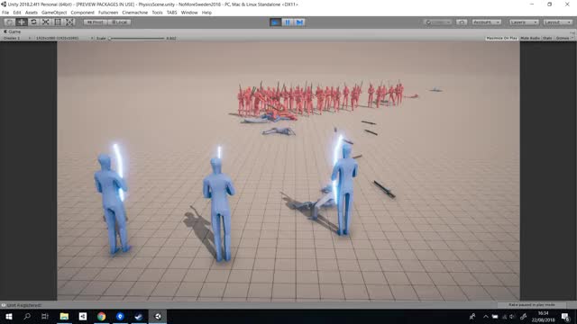Image resolution: width=577 pixels, height=324 pixels.
Task: Open the cloud services icon
Action: (462, 22)
